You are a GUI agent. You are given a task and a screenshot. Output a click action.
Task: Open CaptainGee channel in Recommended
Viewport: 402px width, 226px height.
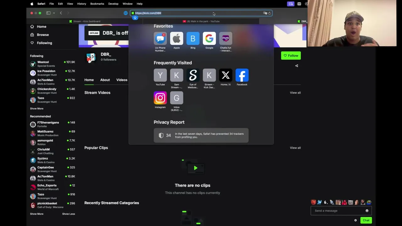(x=52, y=169)
